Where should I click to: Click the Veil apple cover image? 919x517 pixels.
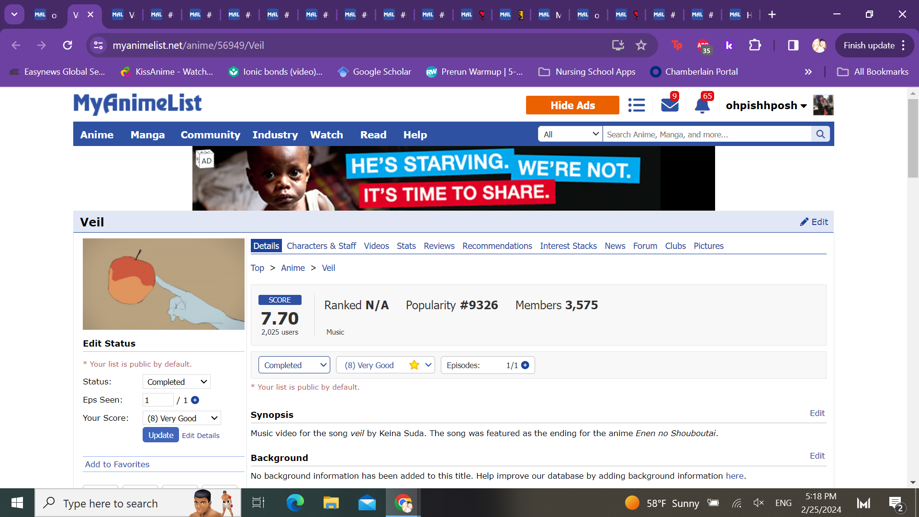(x=164, y=284)
